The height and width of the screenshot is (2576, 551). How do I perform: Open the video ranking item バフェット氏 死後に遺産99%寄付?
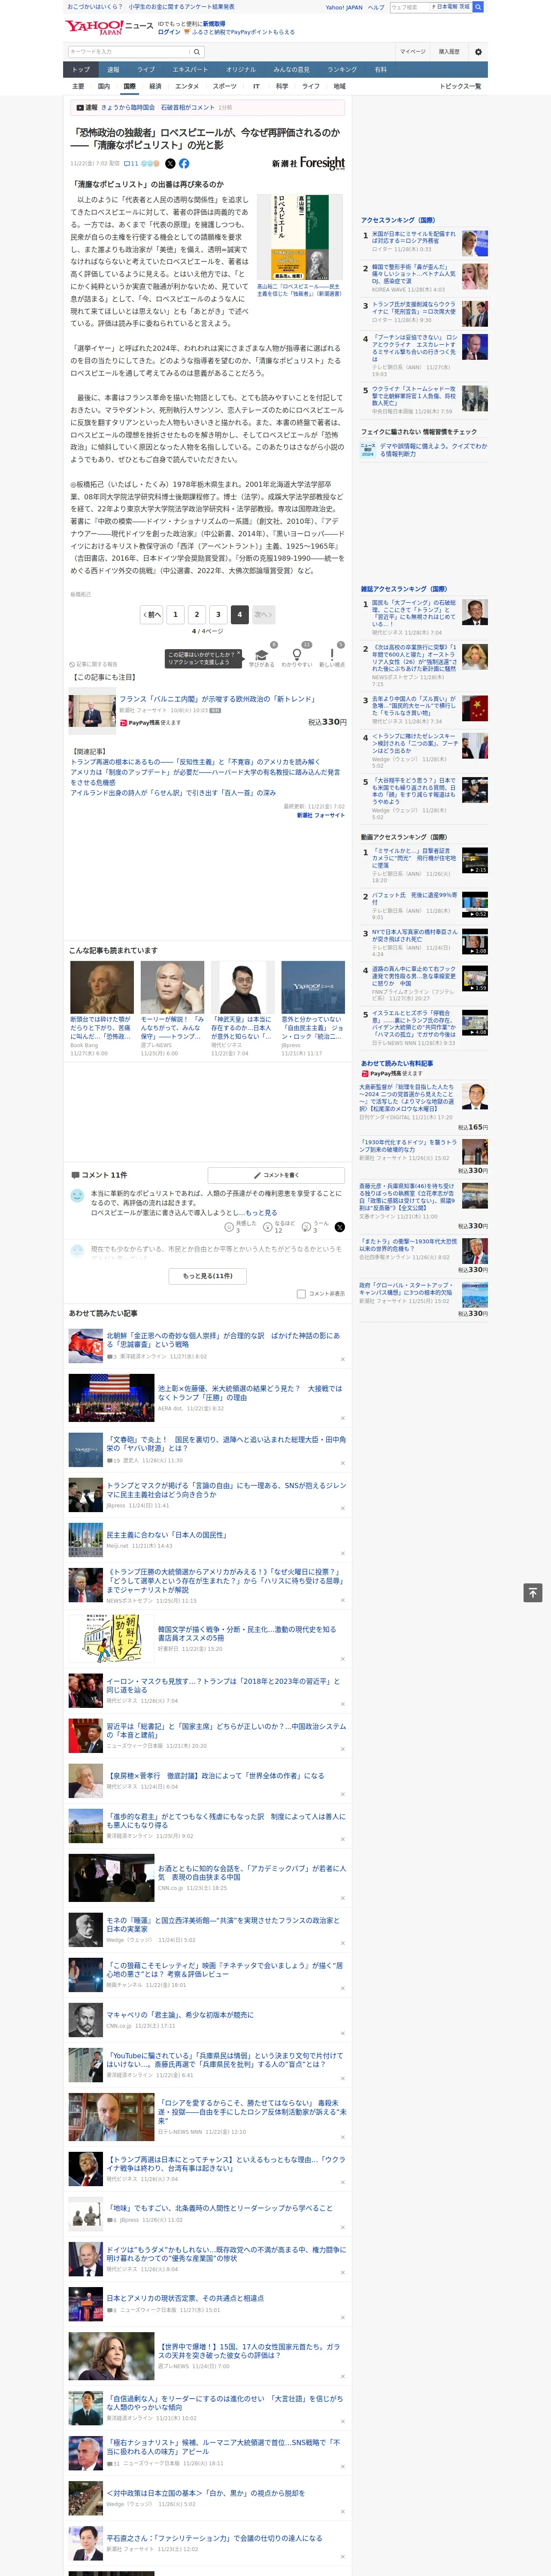pos(414,898)
